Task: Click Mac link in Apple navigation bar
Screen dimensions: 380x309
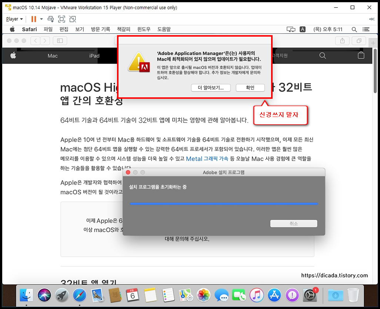Action: tap(53, 56)
